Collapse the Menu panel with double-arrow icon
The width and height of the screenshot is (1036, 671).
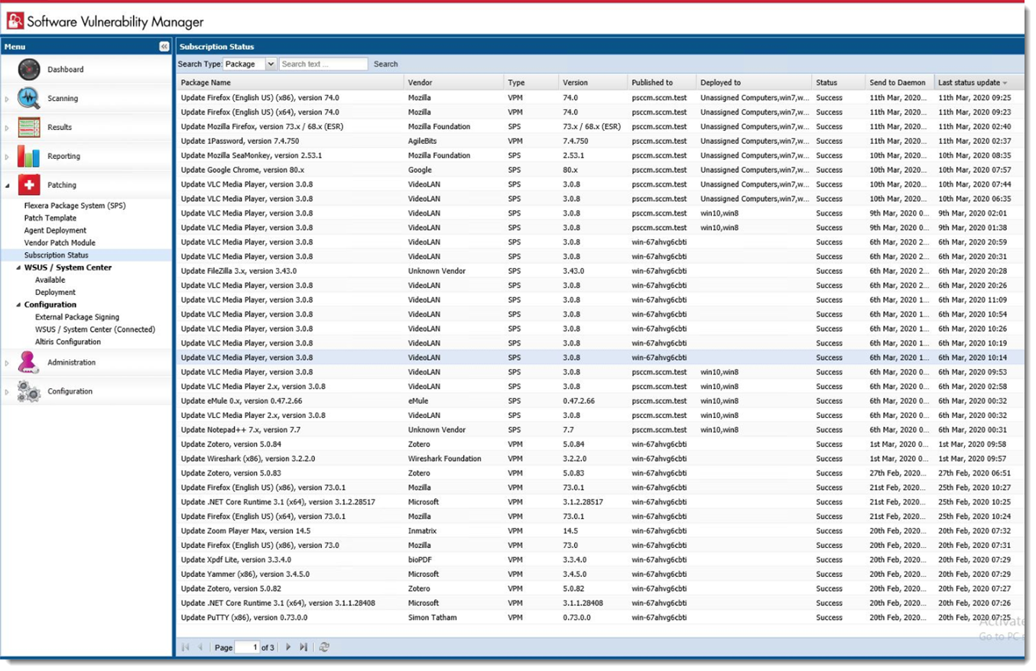tap(164, 47)
